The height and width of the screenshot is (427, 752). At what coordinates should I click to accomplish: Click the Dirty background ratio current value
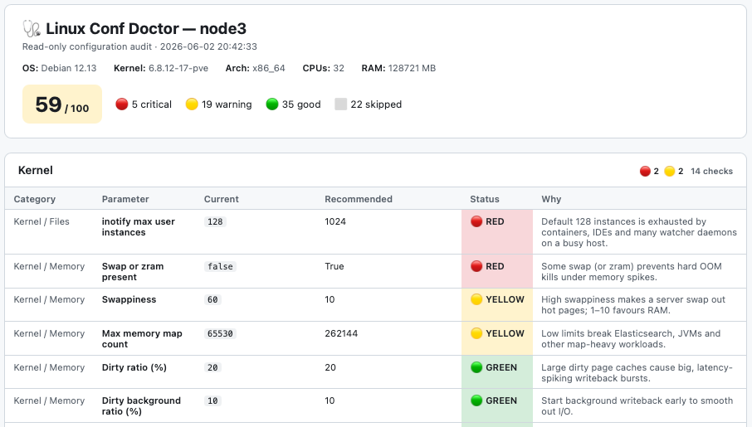click(x=212, y=400)
